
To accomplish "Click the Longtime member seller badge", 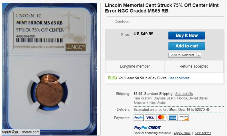I will tap(135, 66).
